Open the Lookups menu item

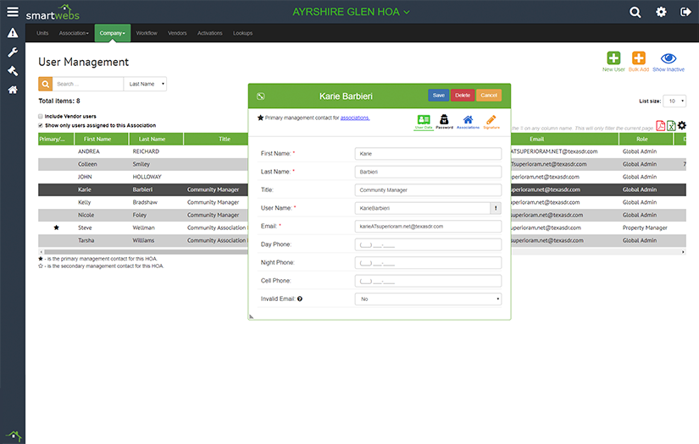click(242, 33)
